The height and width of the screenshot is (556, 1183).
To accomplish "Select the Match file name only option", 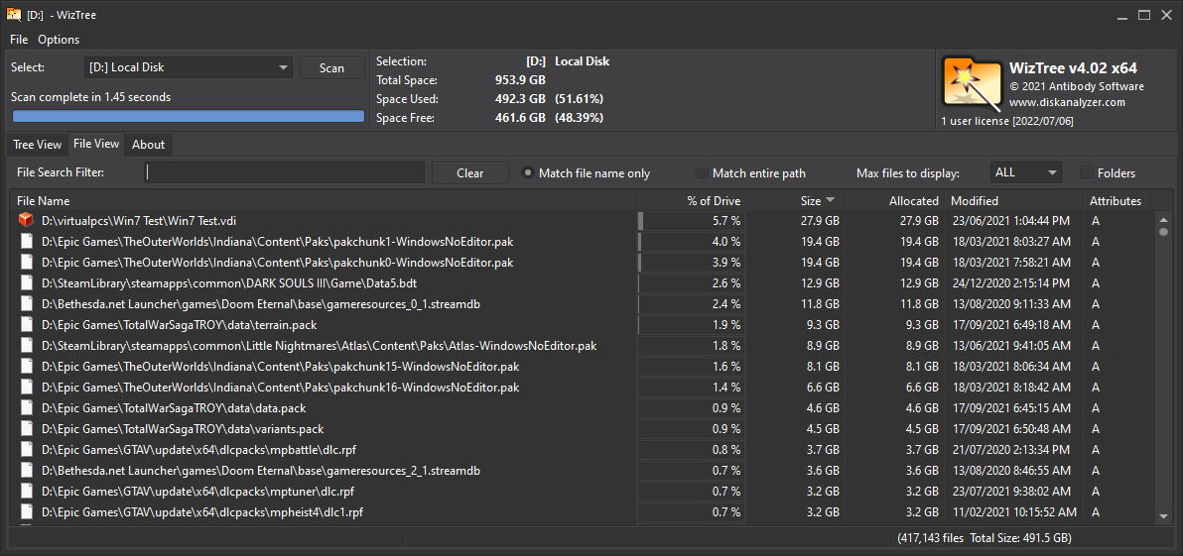I will (x=529, y=173).
